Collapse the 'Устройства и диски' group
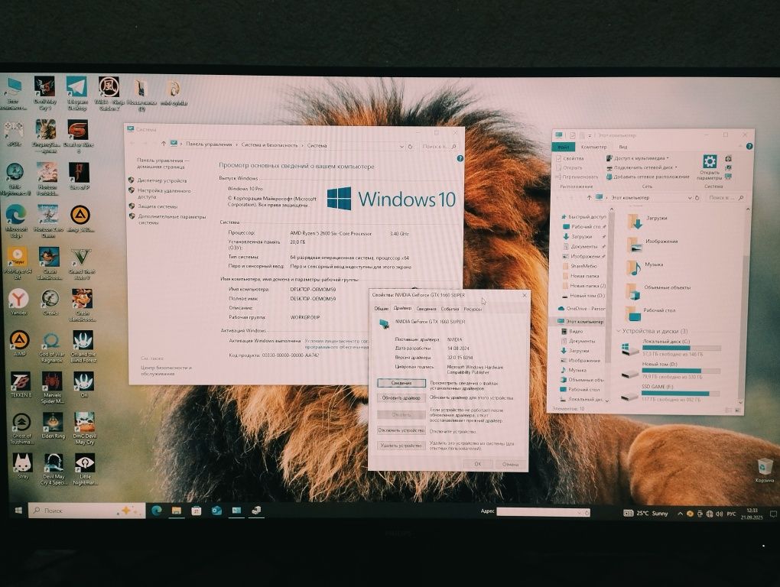This screenshot has width=780, height=587. [x=619, y=330]
